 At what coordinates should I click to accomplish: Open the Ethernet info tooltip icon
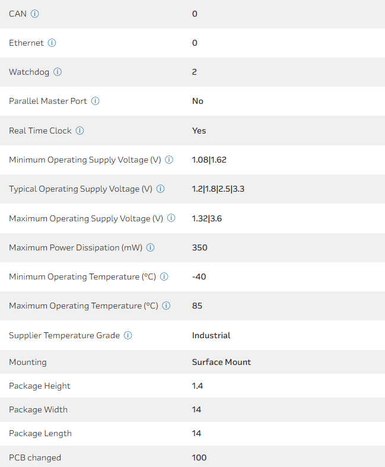pos(52,43)
